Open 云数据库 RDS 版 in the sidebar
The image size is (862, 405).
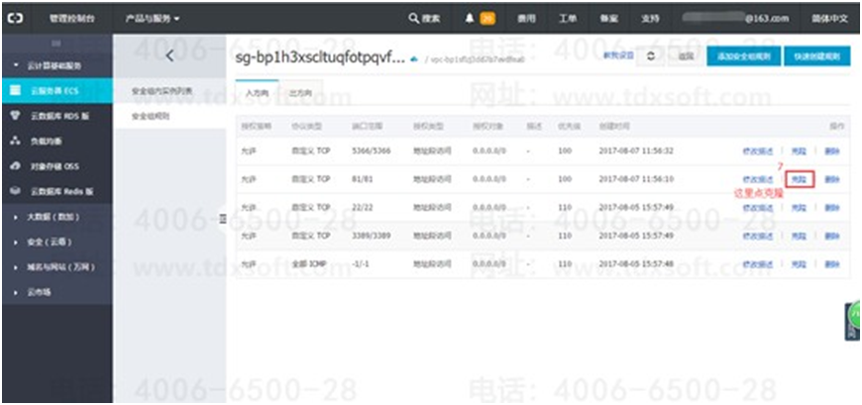point(57,116)
